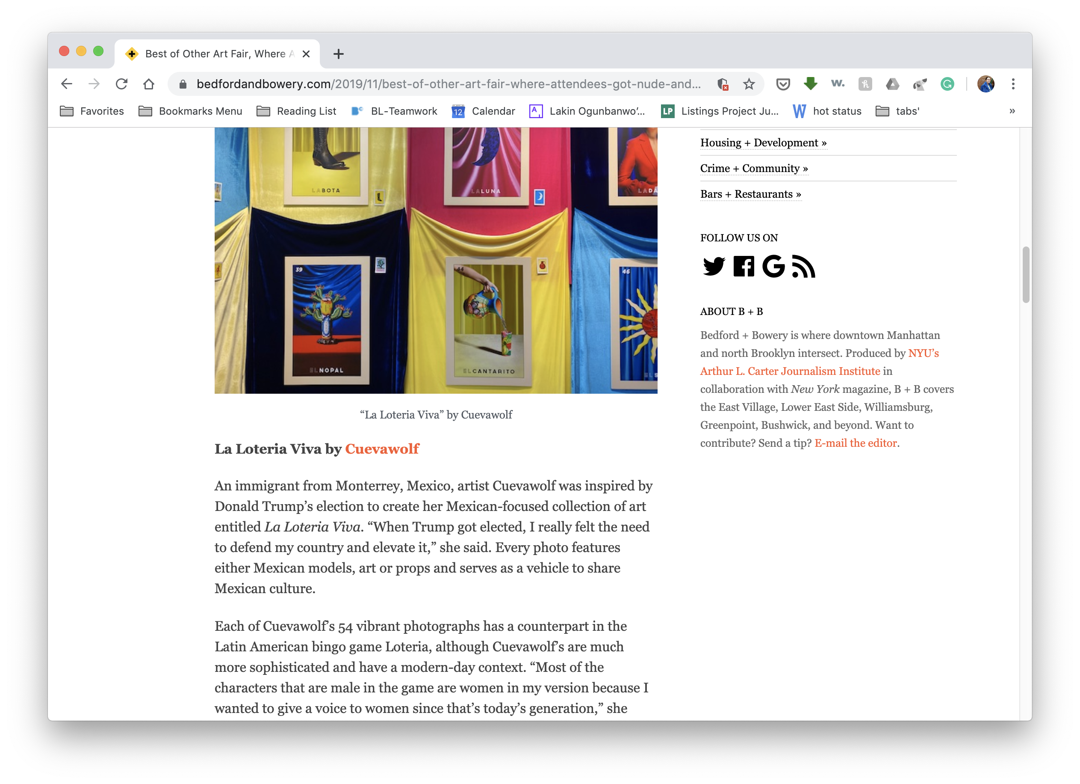The width and height of the screenshot is (1080, 784).
Task: Visit NYU's Arthur L. Carter Journalism Institute
Action: pyautogui.click(x=819, y=362)
